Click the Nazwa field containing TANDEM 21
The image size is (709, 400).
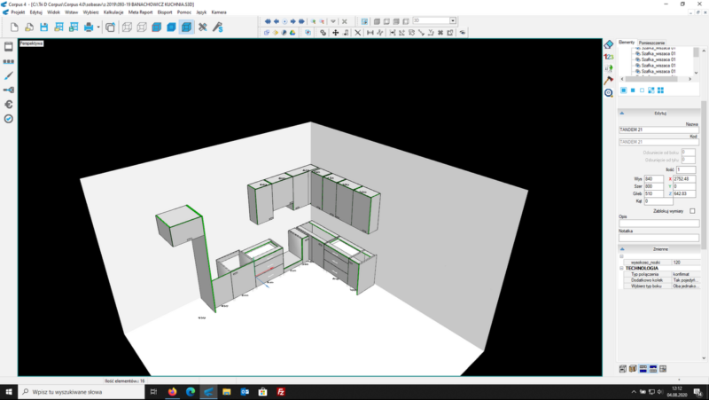(x=658, y=130)
